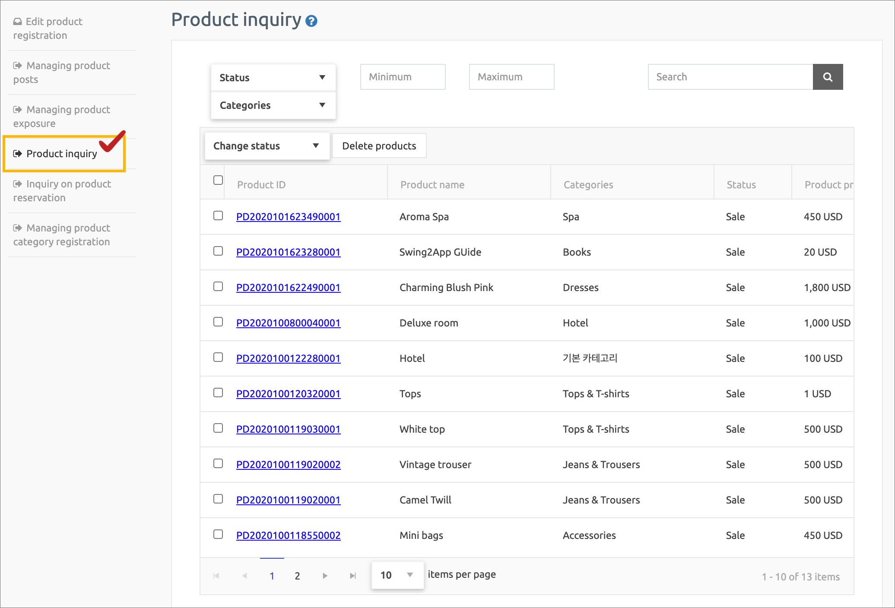Click the Minimum price input field

click(x=403, y=77)
